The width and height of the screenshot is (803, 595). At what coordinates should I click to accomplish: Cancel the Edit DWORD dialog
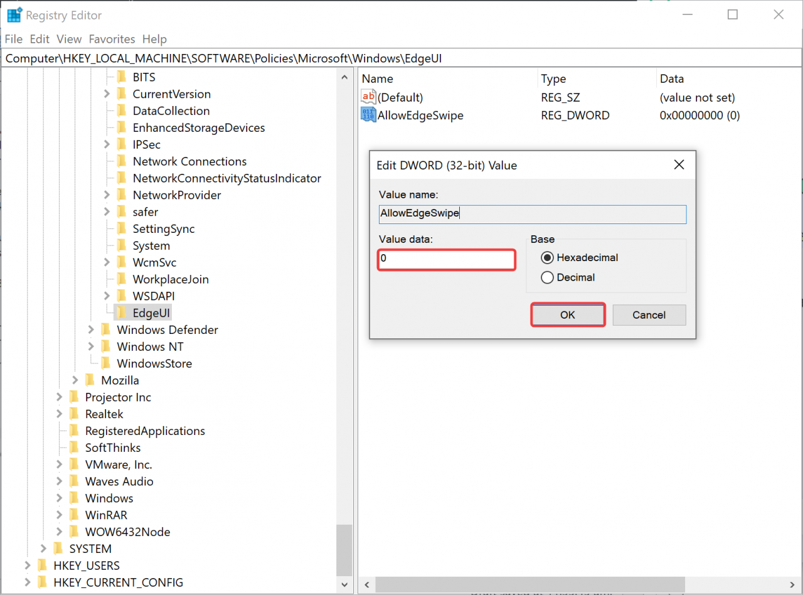[x=649, y=314]
